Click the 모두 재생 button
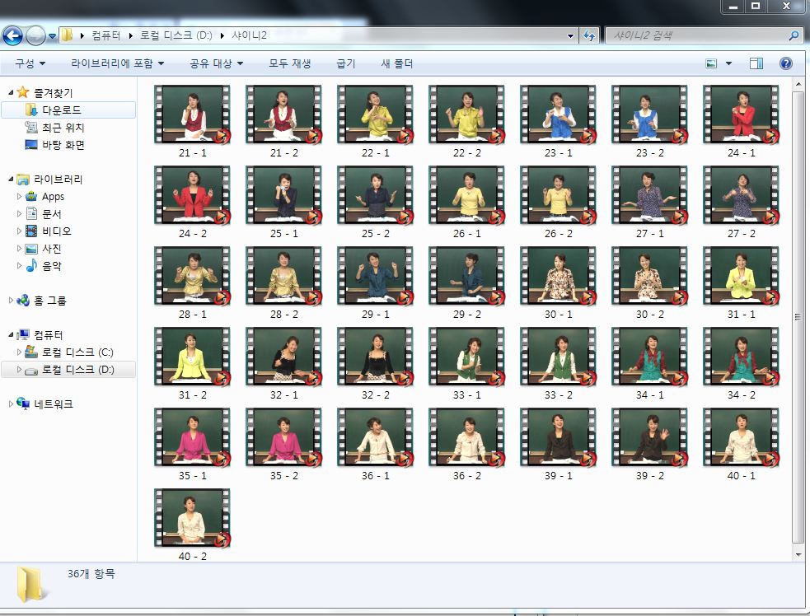Viewport: 810px width, 616px height. click(290, 63)
